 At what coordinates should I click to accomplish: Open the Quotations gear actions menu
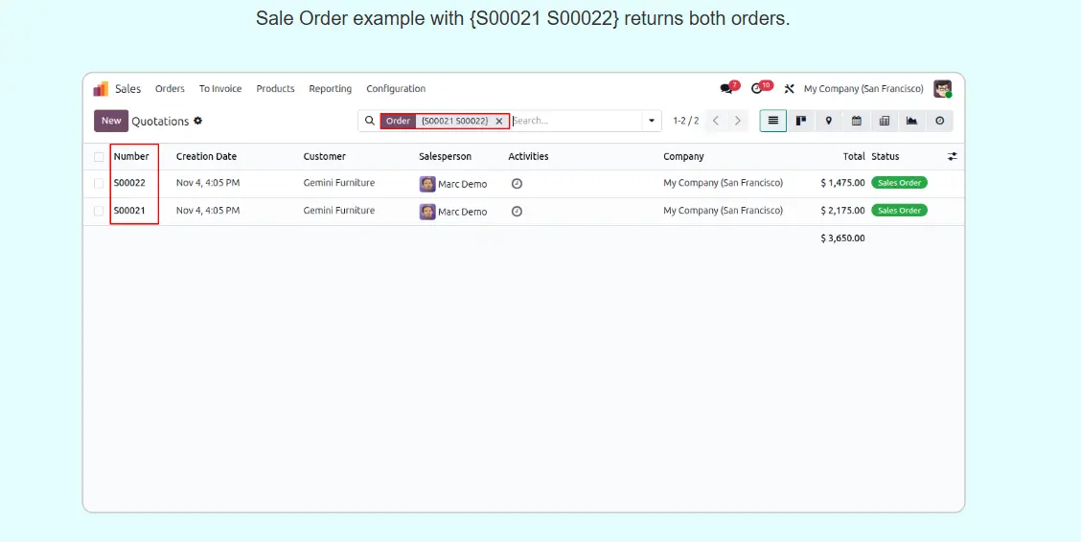[198, 121]
